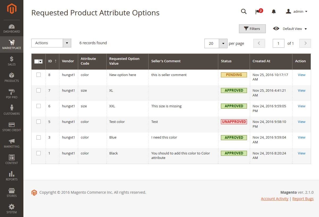The height and width of the screenshot is (217, 319).
Task: Open the global search magnifier
Action: point(244,12)
